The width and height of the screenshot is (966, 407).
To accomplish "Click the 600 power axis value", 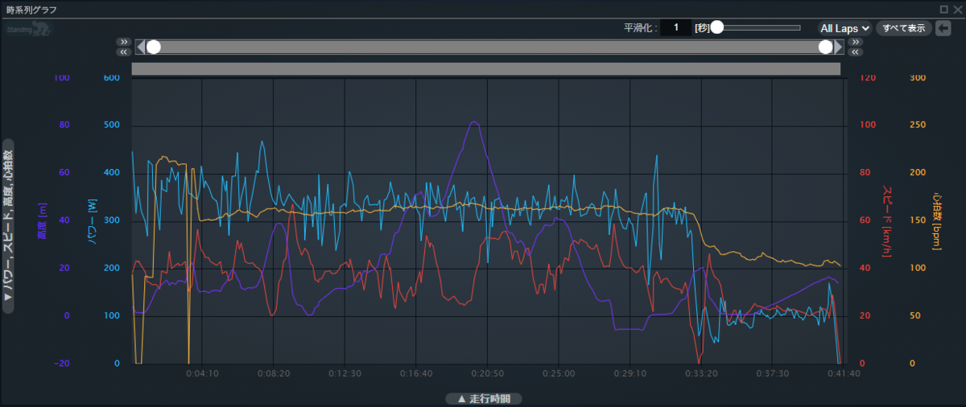I will point(111,78).
